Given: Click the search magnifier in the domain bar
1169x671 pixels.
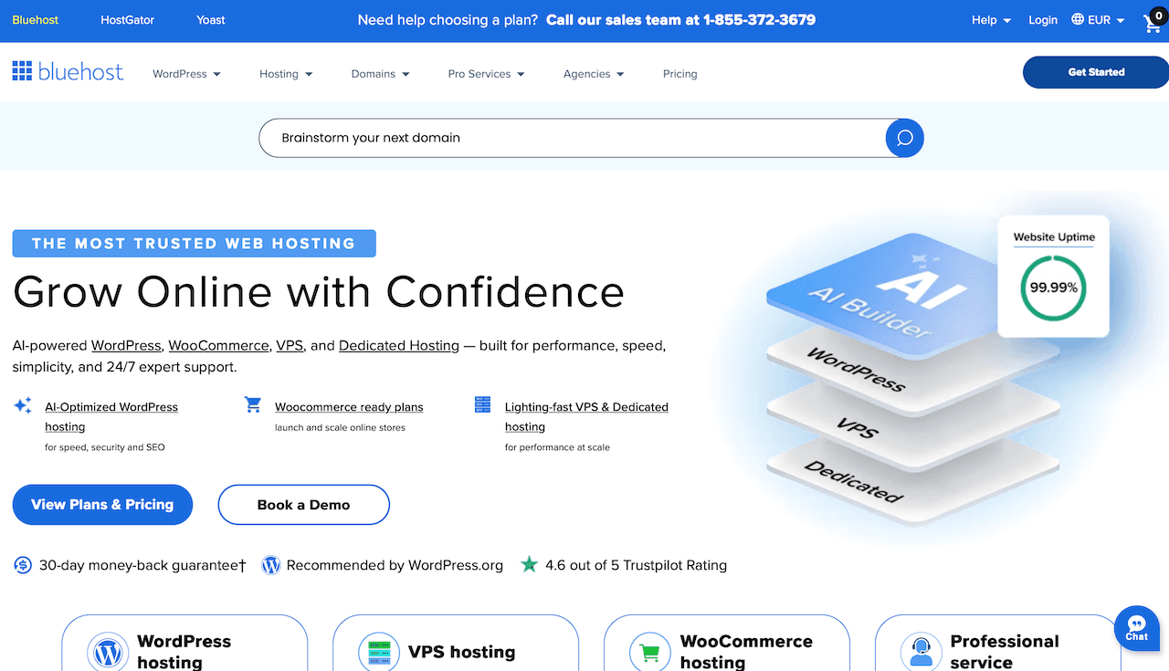Looking at the screenshot, I should [903, 138].
